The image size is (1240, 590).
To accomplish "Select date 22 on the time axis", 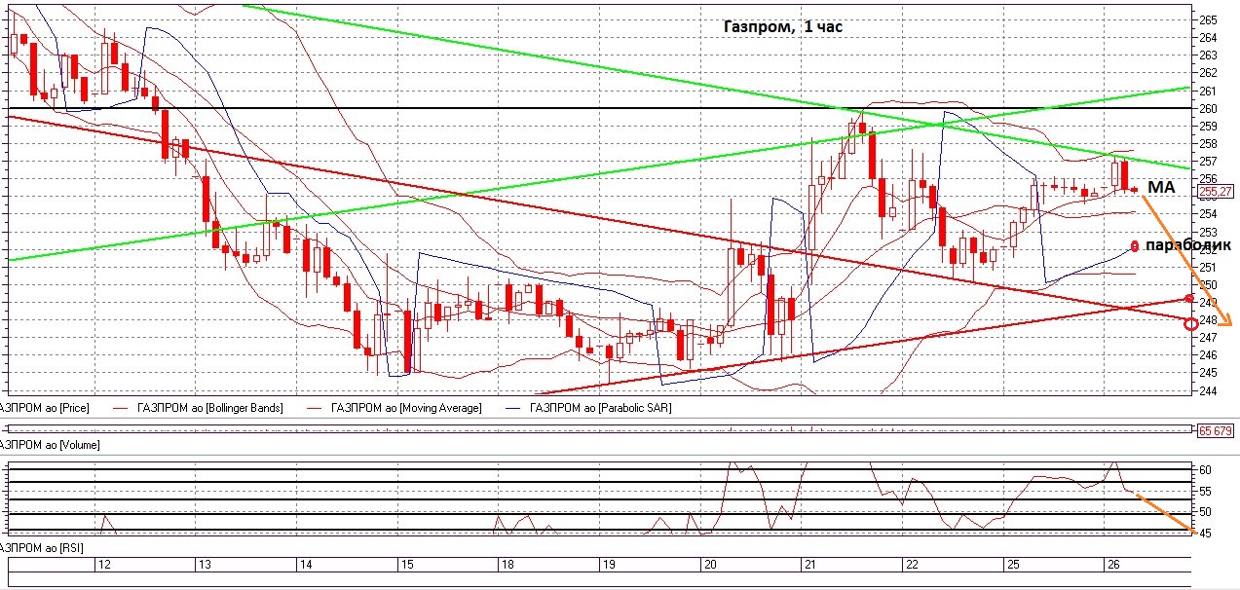I will 911,565.
